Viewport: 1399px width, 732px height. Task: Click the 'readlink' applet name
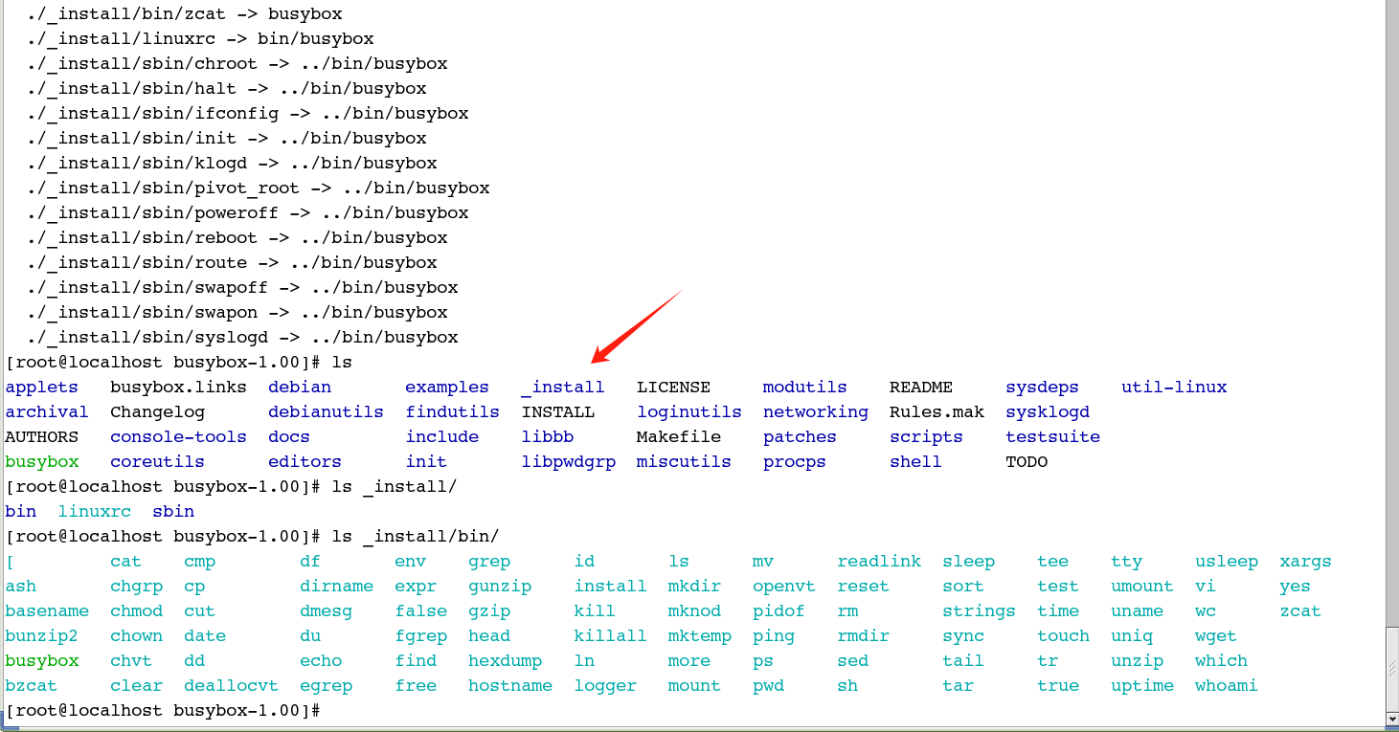pos(879,562)
